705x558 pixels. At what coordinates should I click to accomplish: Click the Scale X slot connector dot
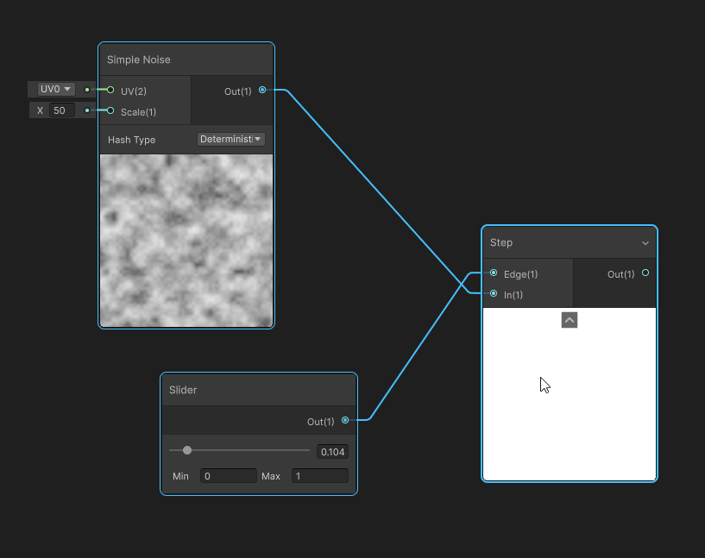87,110
